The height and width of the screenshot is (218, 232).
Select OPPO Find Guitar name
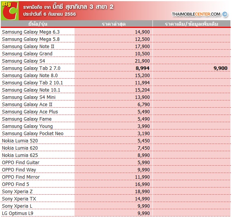(x=21, y=162)
